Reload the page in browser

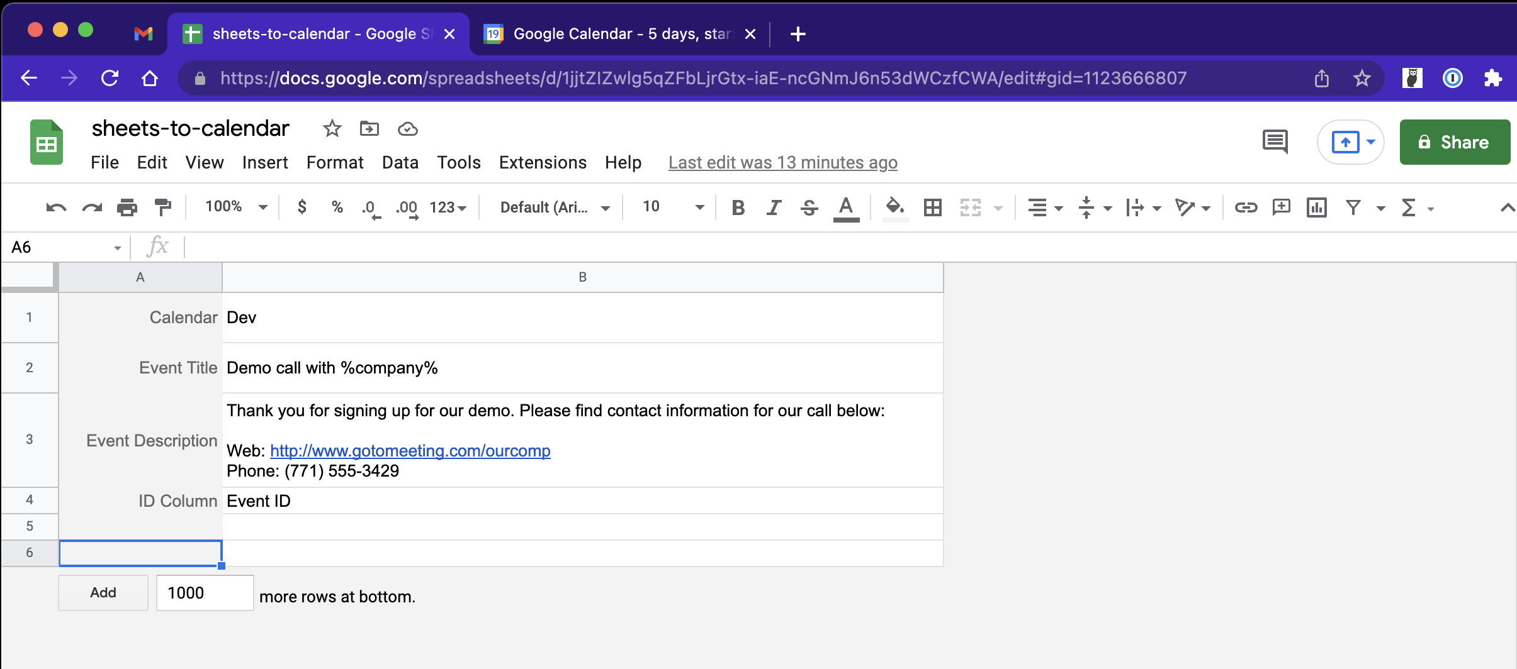click(x=110, y=78)
